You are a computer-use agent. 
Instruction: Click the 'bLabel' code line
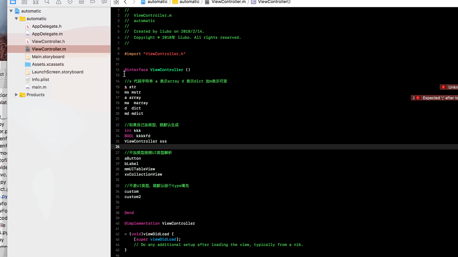(x=131, y=164)
